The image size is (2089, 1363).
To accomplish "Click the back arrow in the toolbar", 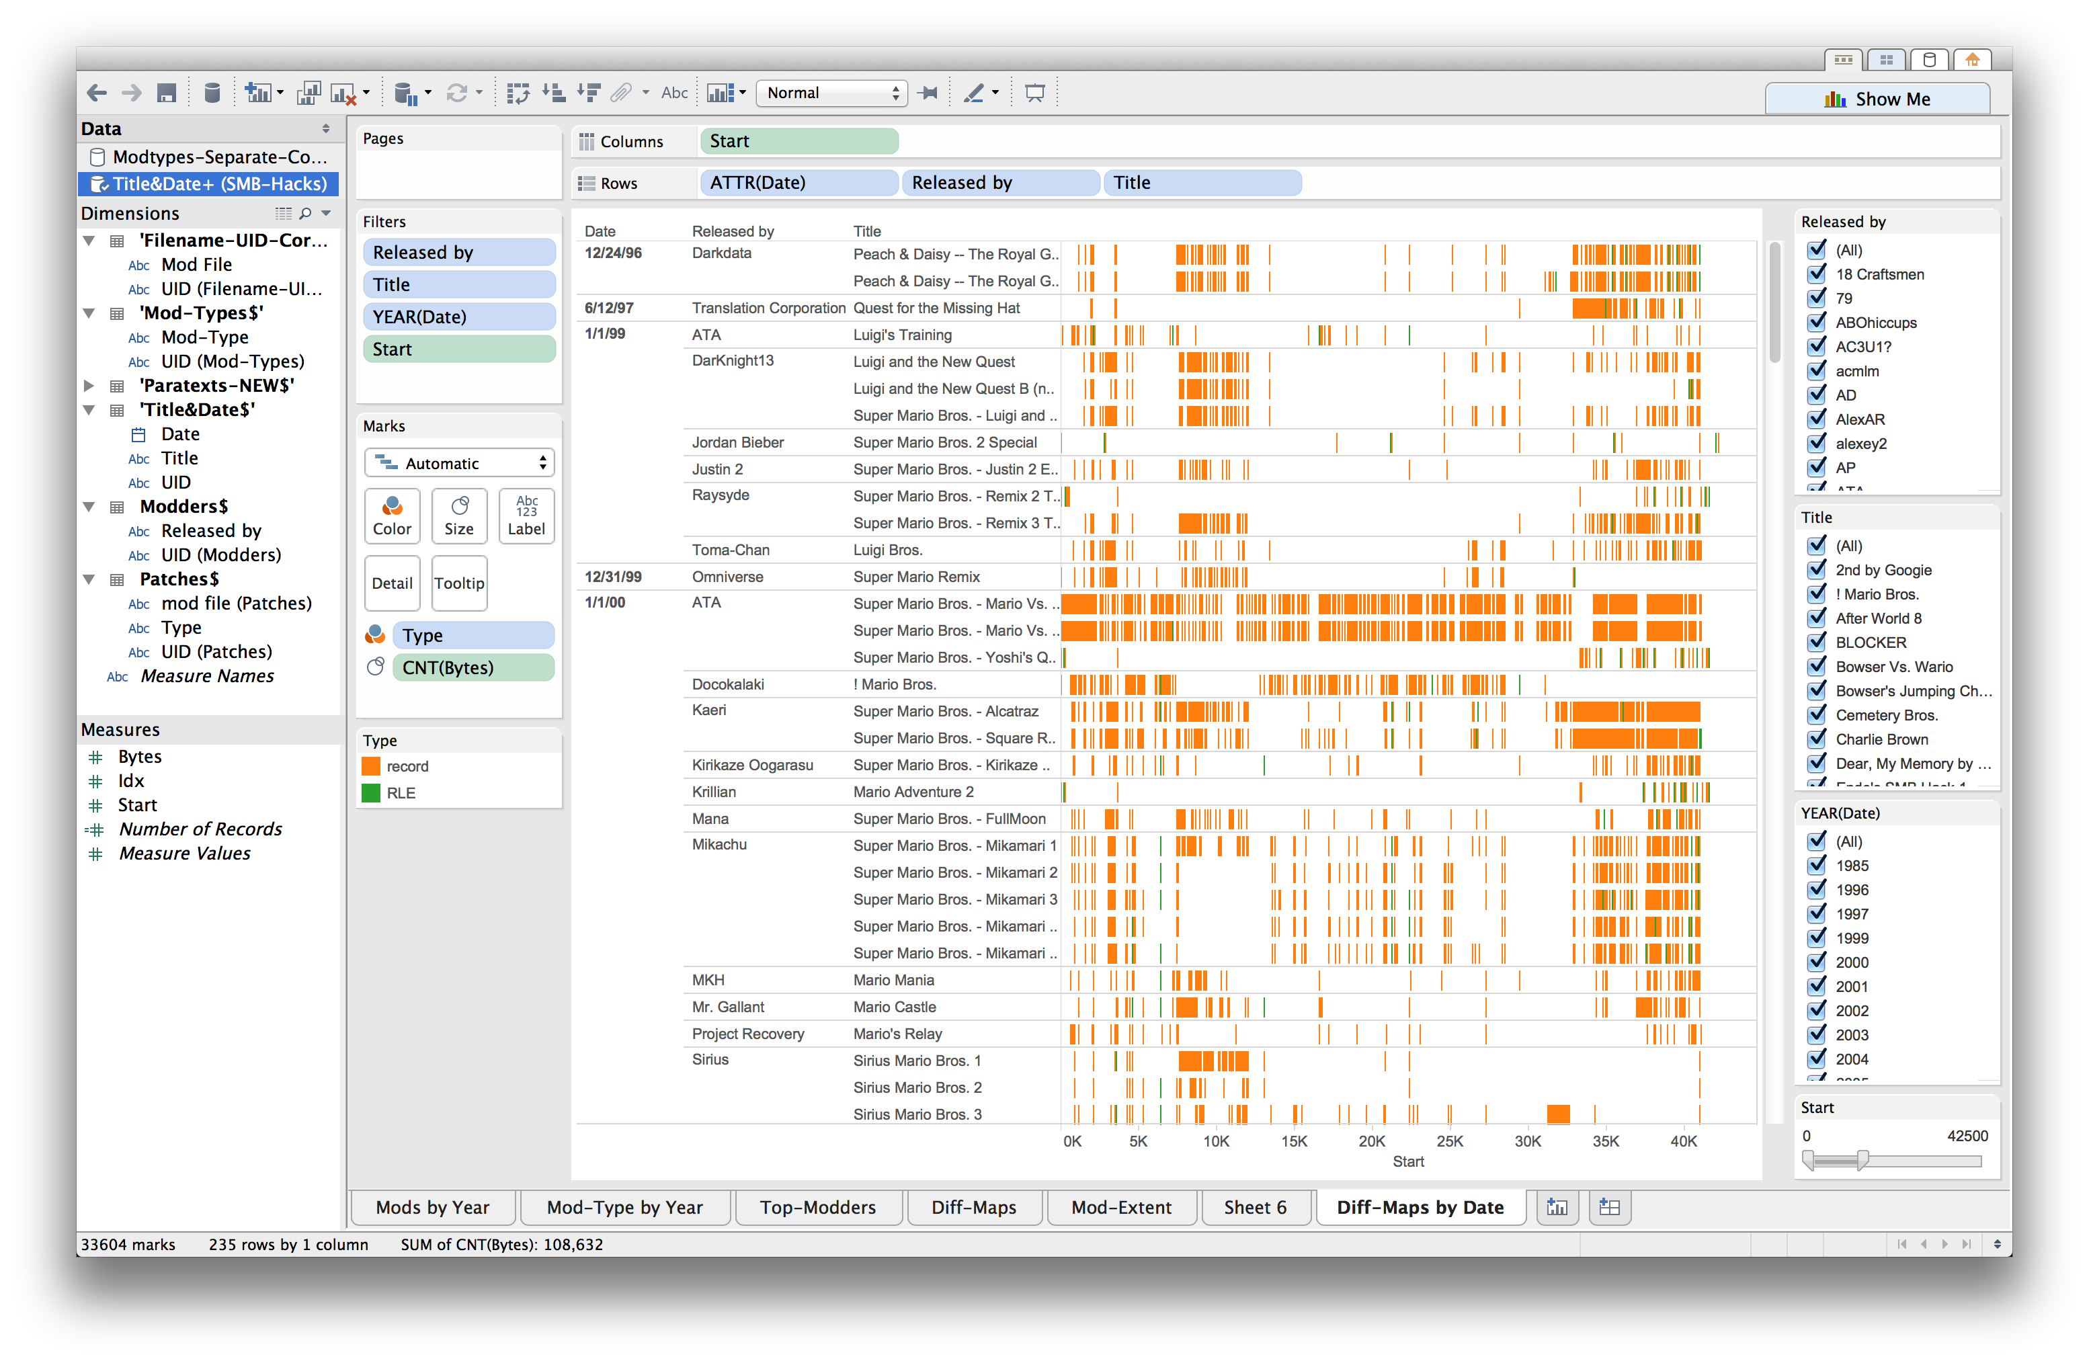I will point(97,93).
